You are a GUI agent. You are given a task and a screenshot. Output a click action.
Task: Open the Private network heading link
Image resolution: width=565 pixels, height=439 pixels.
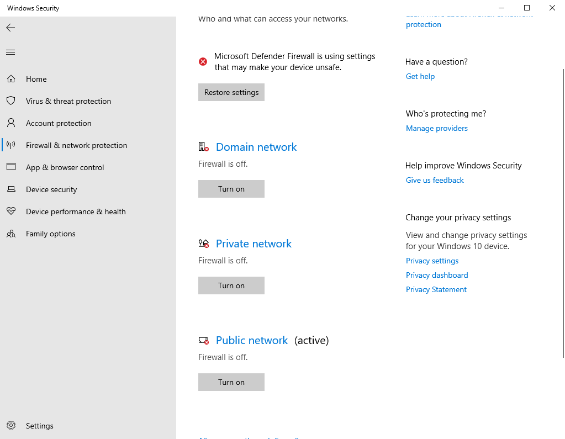(x=254, y=244)
